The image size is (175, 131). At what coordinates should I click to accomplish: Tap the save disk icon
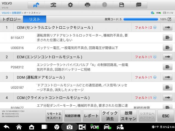(x=122, y=5)
